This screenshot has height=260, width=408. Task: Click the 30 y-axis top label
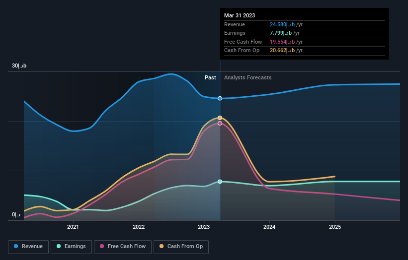(x=19, y=65)
